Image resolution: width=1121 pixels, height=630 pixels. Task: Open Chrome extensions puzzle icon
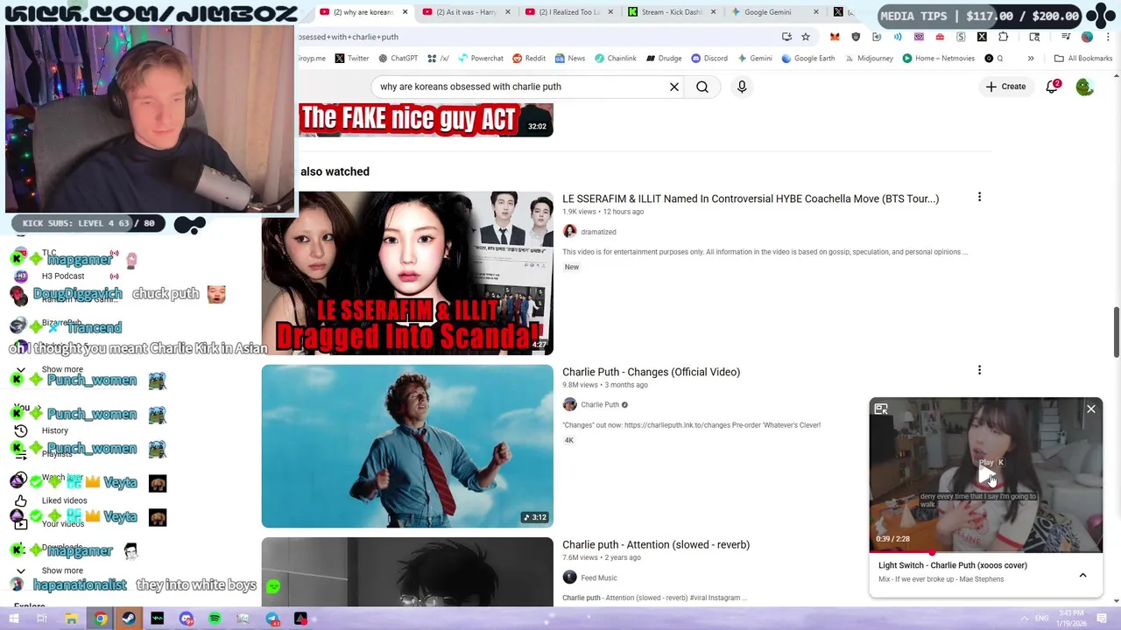[x=1003, y=37]
